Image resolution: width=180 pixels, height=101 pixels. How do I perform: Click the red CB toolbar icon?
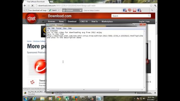[134, 10]
